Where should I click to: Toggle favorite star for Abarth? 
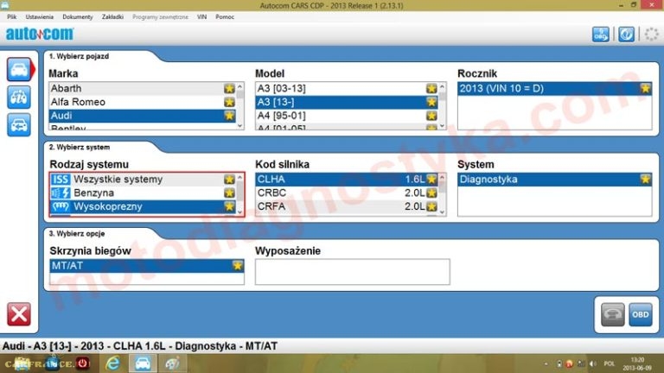pos(229,88)
